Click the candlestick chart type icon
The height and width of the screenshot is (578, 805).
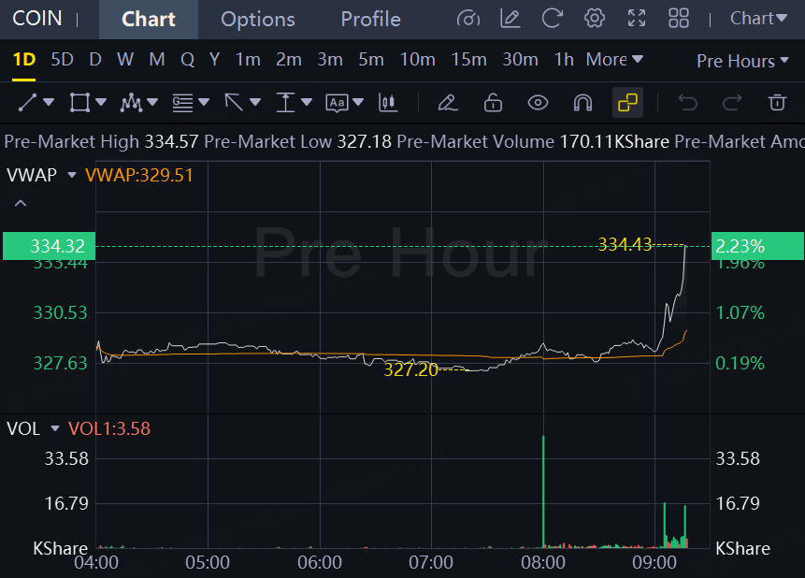click(x=388, y=103)
